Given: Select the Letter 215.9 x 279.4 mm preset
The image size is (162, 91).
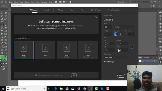Looking at the screenshot, I should (x=88, y=50).
